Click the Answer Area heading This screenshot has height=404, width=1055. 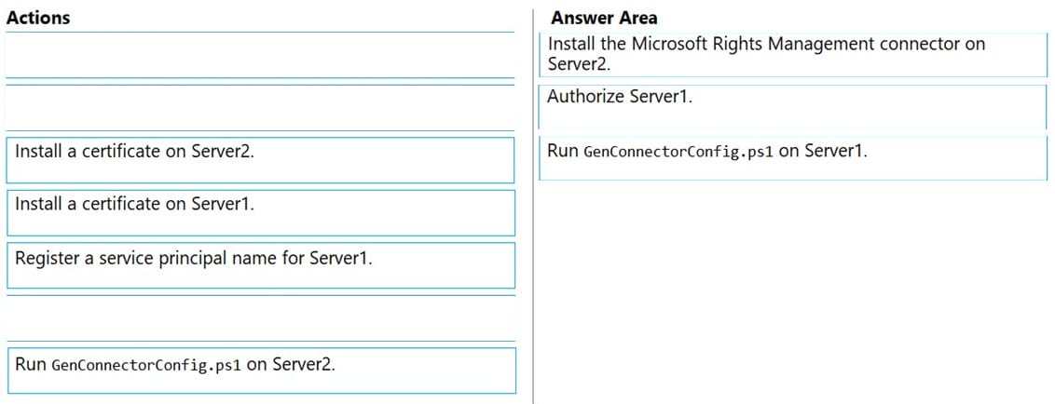604,18
